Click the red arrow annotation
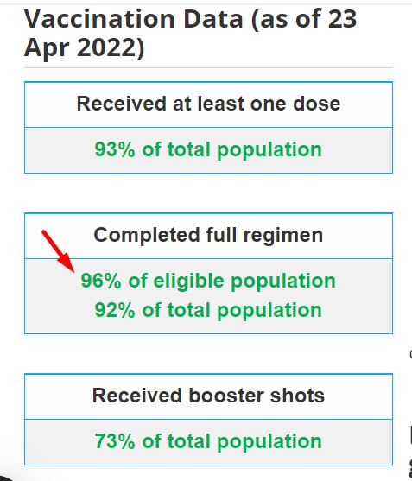 click(x=58, y=251)
